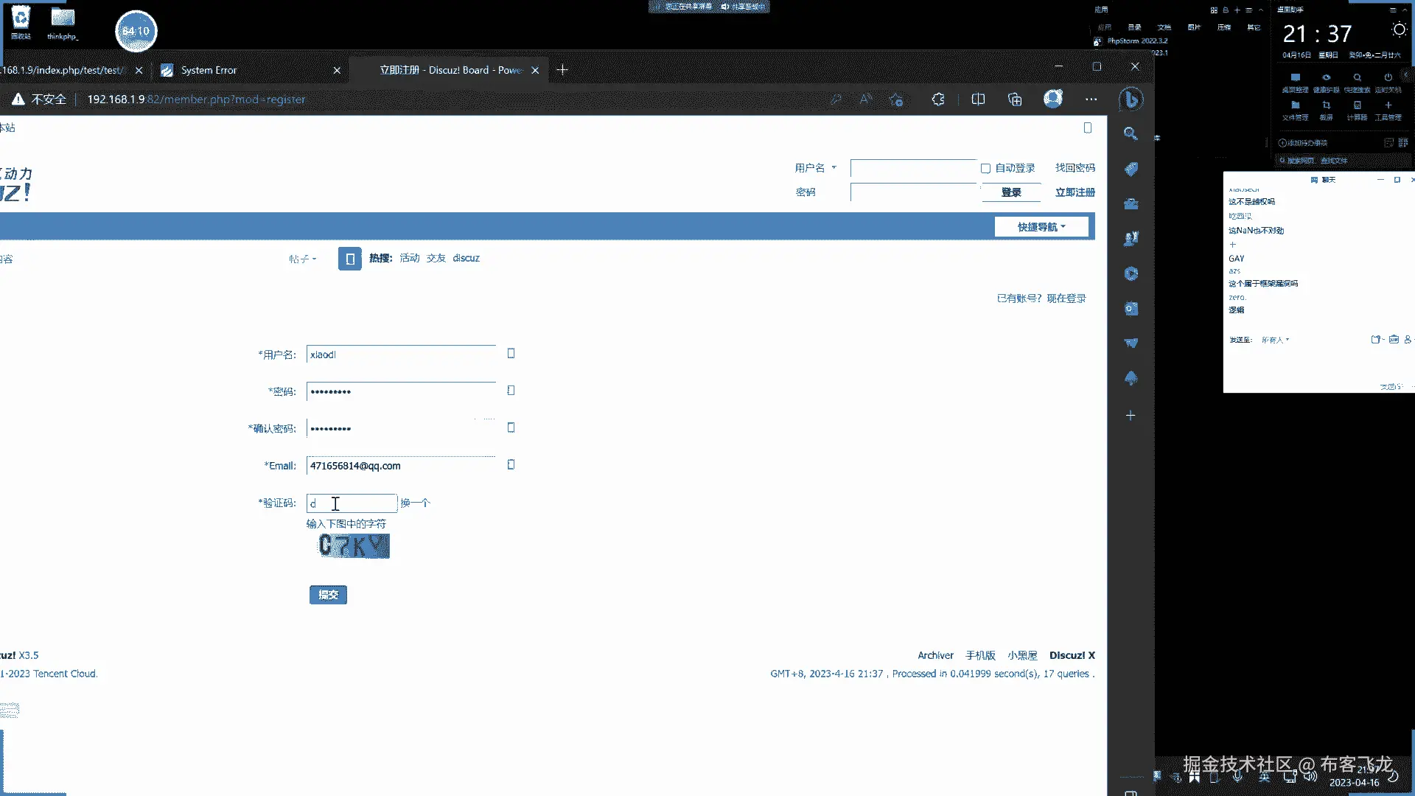The width and height of the screenshot is (1415, 796).
Task: Open Collections icon in Edge toolbar
Action: pos(1015,99)
